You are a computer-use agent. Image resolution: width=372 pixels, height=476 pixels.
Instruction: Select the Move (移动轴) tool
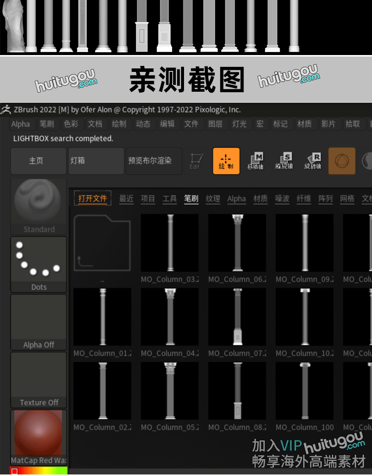click(255, 161)
